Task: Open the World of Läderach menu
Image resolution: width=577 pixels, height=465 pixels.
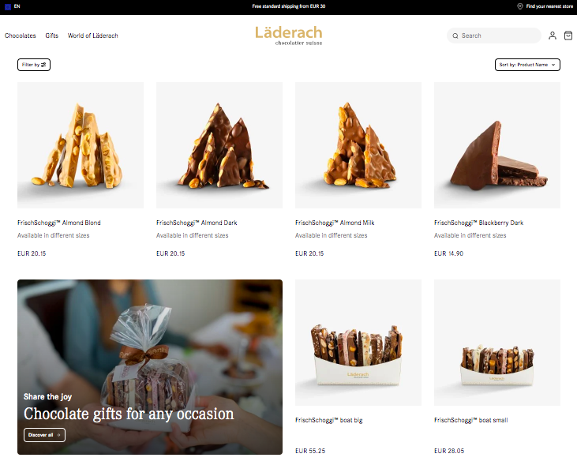Action: coord(92,36)
